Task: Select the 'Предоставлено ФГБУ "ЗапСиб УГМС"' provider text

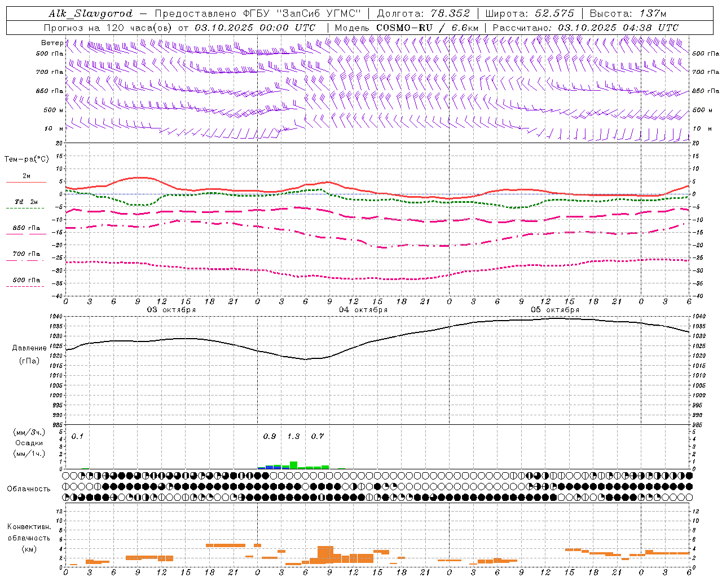Action: click(258, 14)
